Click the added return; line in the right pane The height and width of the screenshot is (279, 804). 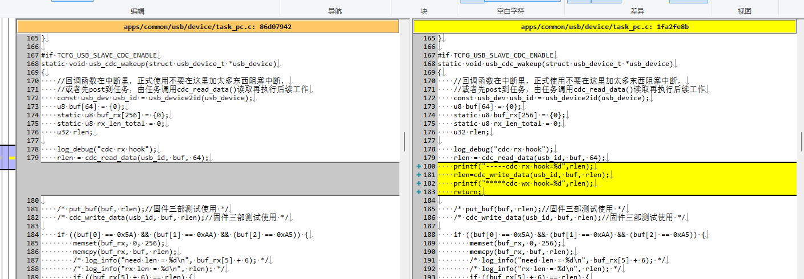[468, 192]
